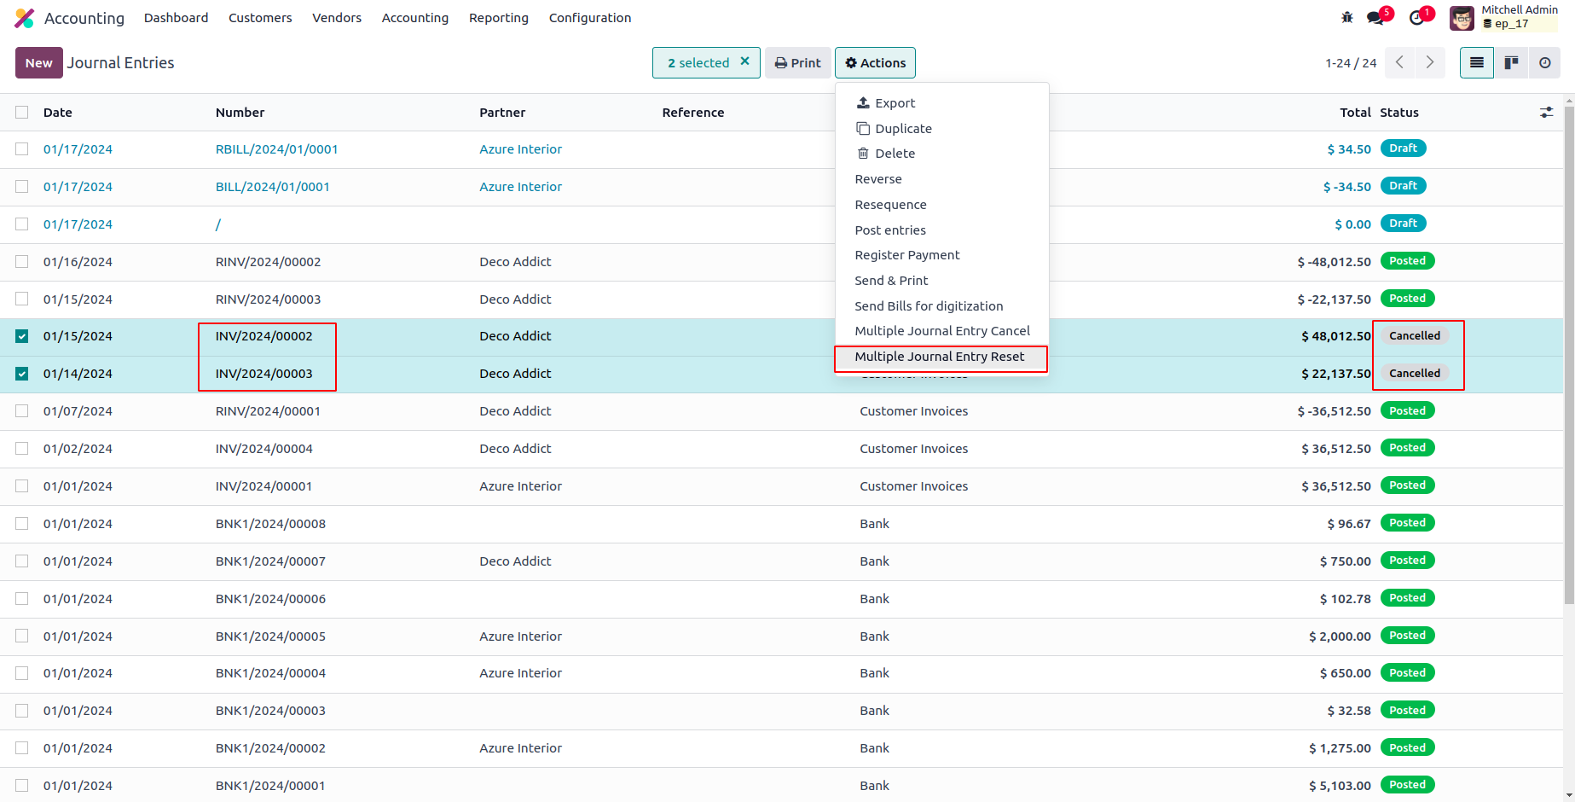
Task: Choose Multiple Journal Entry Reset
Action: pyautogui.click(x=939, y=357)
